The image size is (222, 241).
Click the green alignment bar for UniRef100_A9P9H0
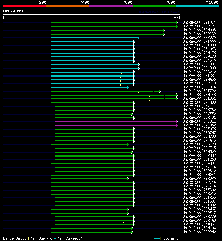91,232
